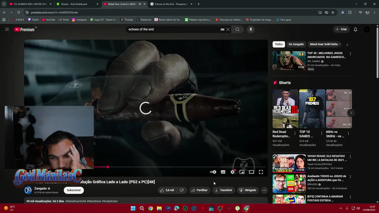
Task: Switch to Echoes of the End tab
Action: [x=171, y=4]
